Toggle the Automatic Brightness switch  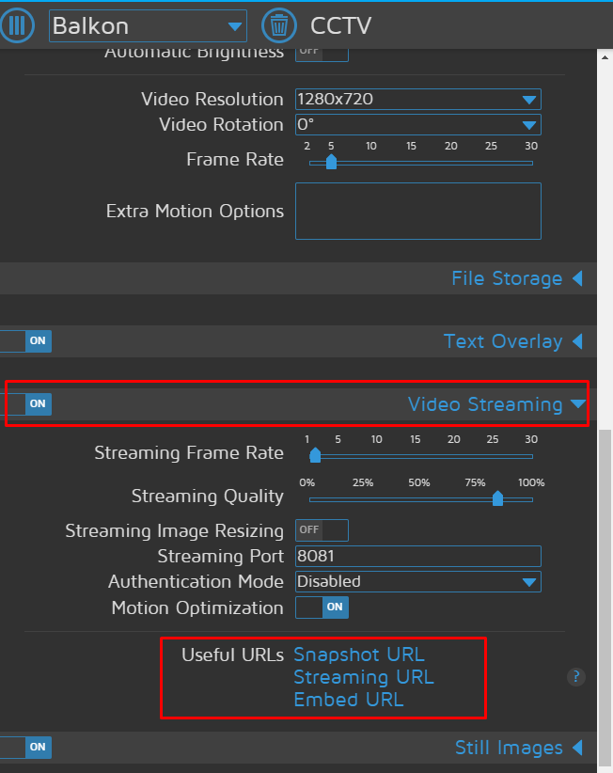(322, 53)
